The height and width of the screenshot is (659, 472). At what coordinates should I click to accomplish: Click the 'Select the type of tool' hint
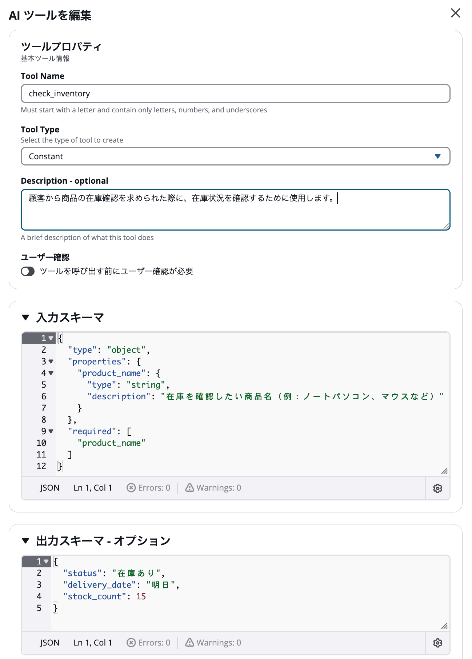(72, 140)
